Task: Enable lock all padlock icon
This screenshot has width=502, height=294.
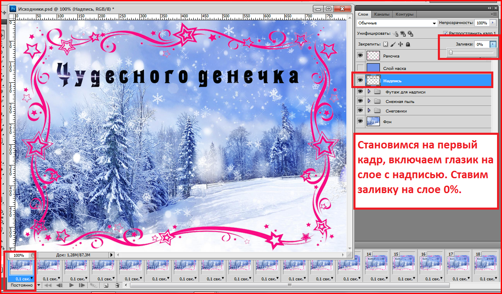Action: pyautogui.click(x=408, y=44)
